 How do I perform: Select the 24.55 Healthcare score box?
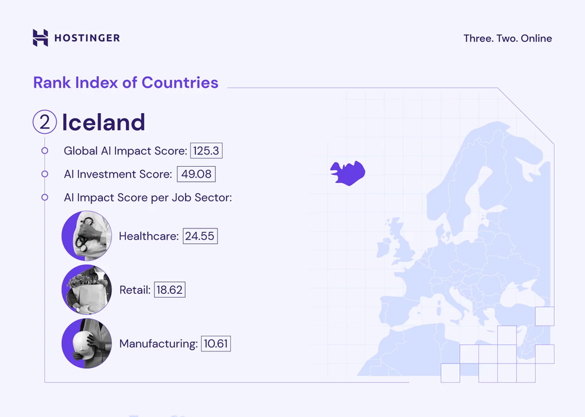200,236
